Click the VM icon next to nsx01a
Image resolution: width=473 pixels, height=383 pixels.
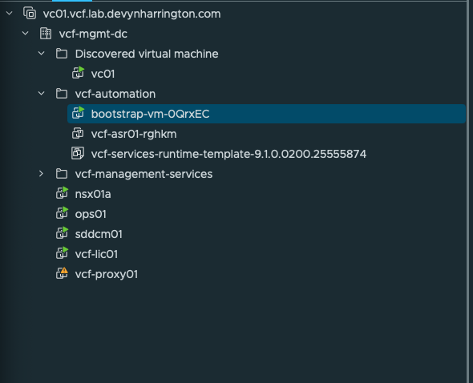62,193
